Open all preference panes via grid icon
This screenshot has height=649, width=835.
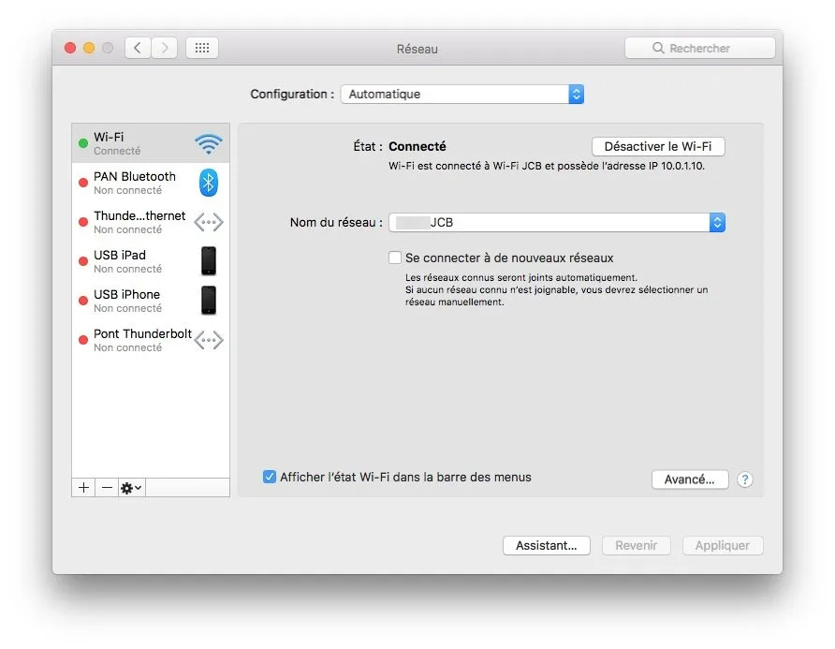[x=202, y=47]
